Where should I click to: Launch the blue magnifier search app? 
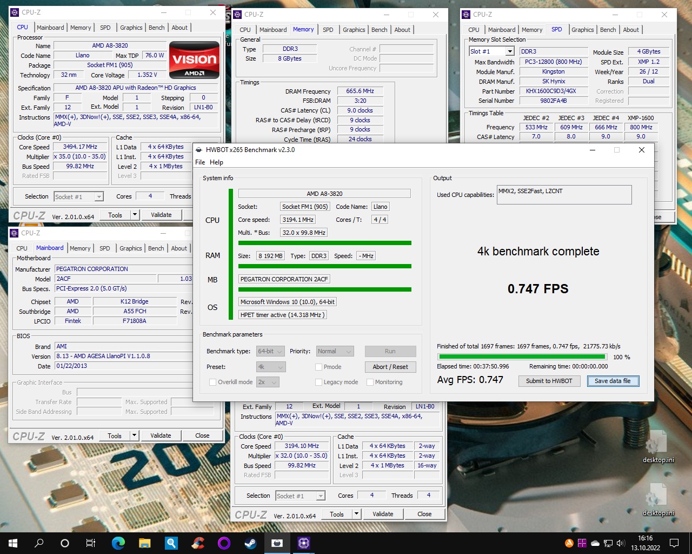coord(171,543)
